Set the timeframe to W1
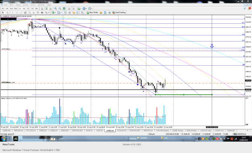This screenshot has width=252, height=153. click(33, 8)
